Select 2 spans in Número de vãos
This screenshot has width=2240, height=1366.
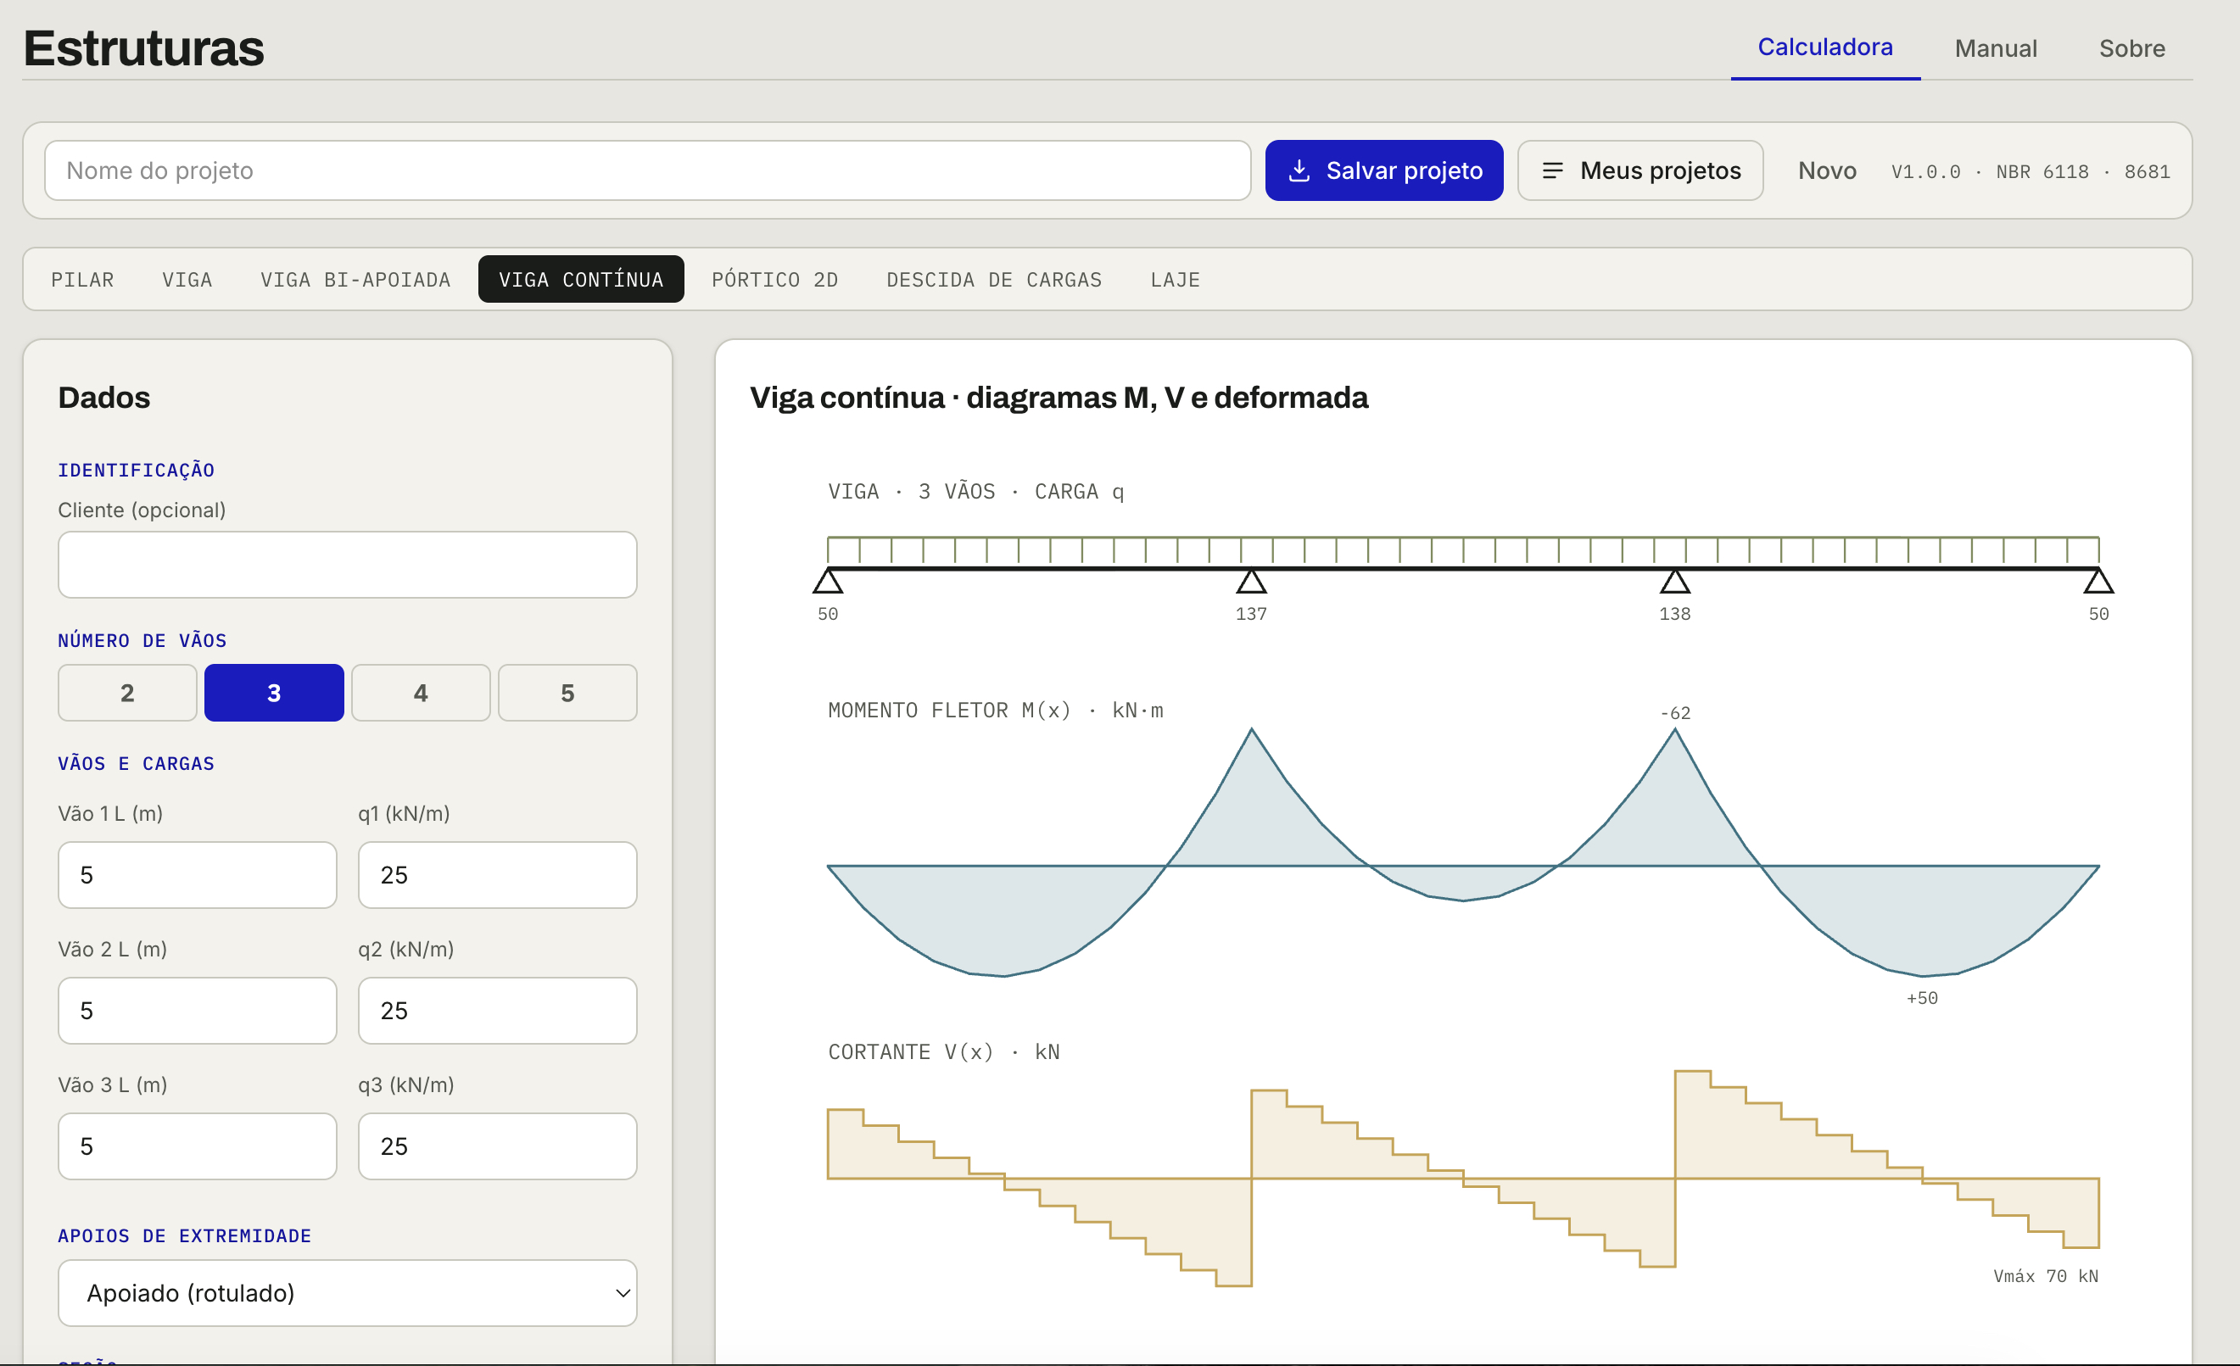pyautogui.click(x=127, y=694)
